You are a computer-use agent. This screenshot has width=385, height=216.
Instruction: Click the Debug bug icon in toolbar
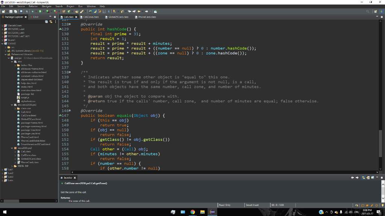point(33,11)
